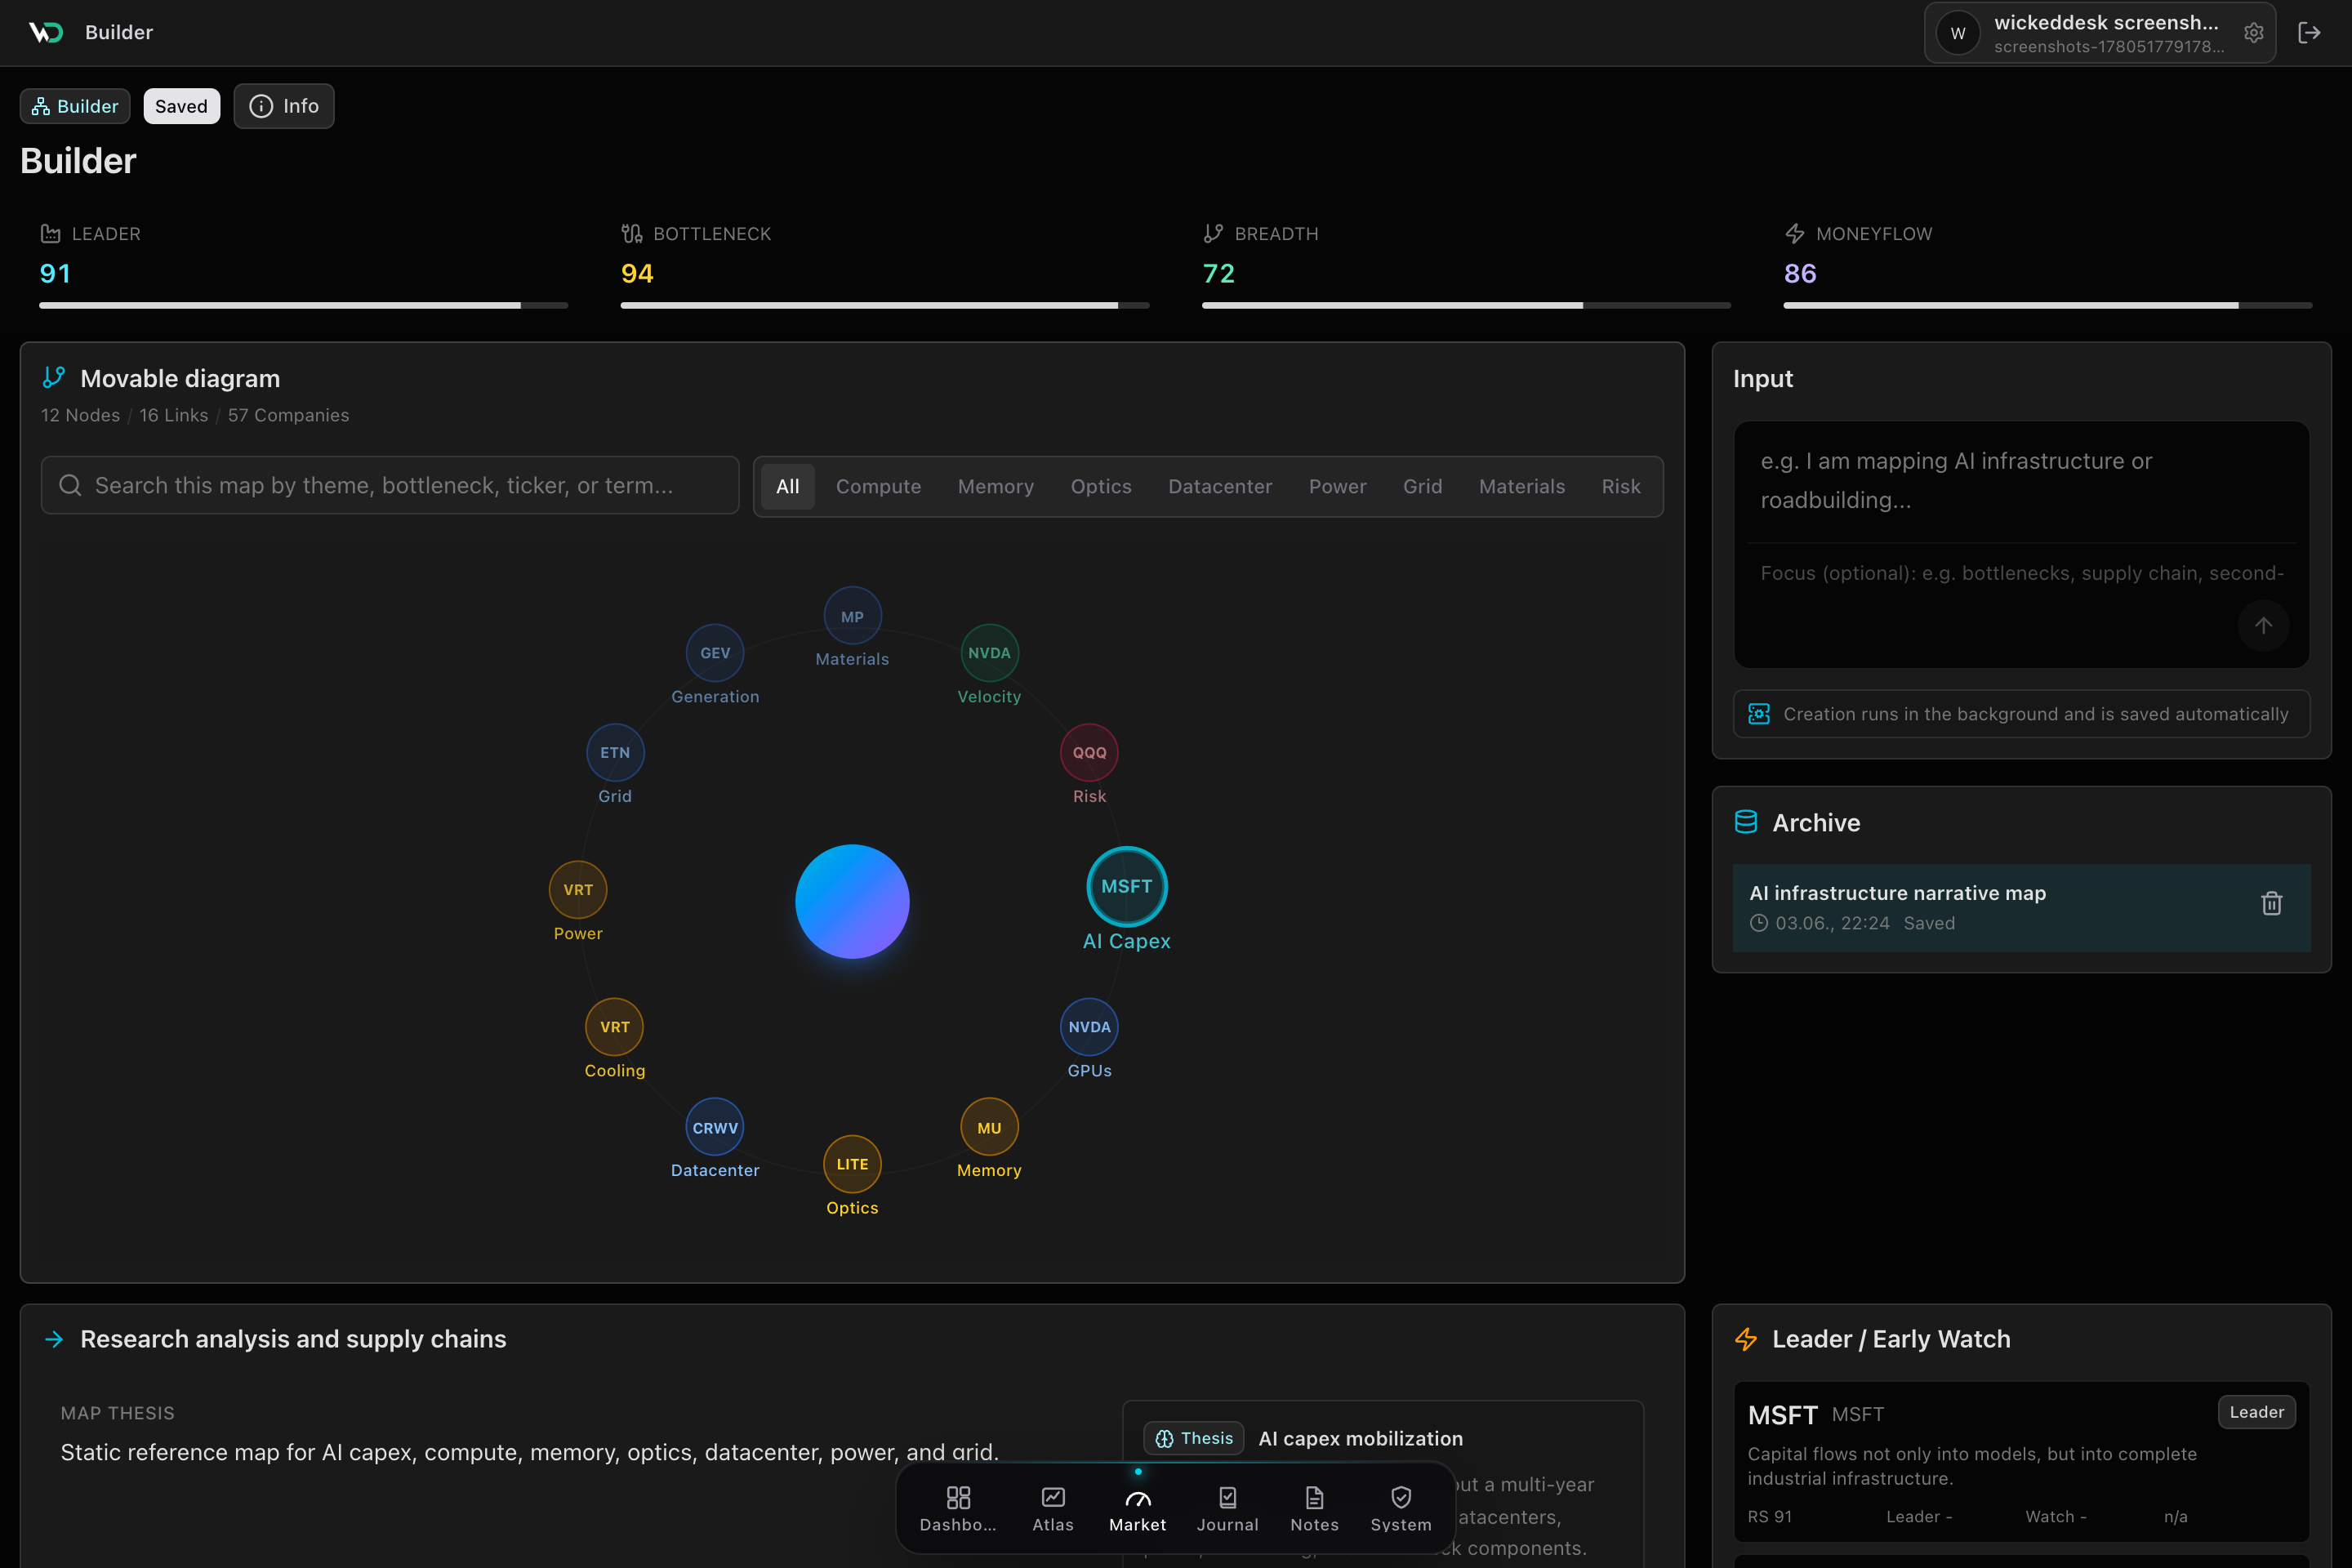Open the Builder breadcrumb chip
Image resolution: width=2352 pixels, height=1568 pixels.
(x=75, y=106)
